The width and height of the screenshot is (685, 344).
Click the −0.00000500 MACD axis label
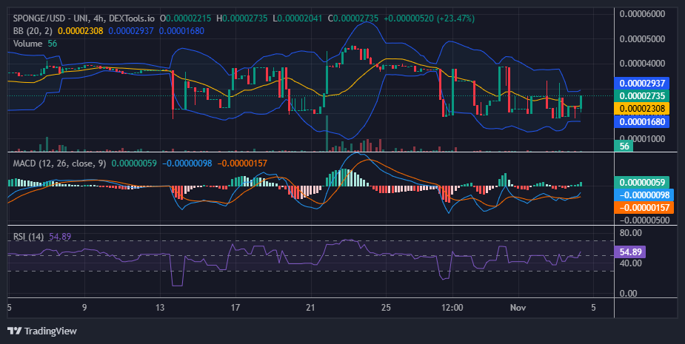tap(644, 220)
